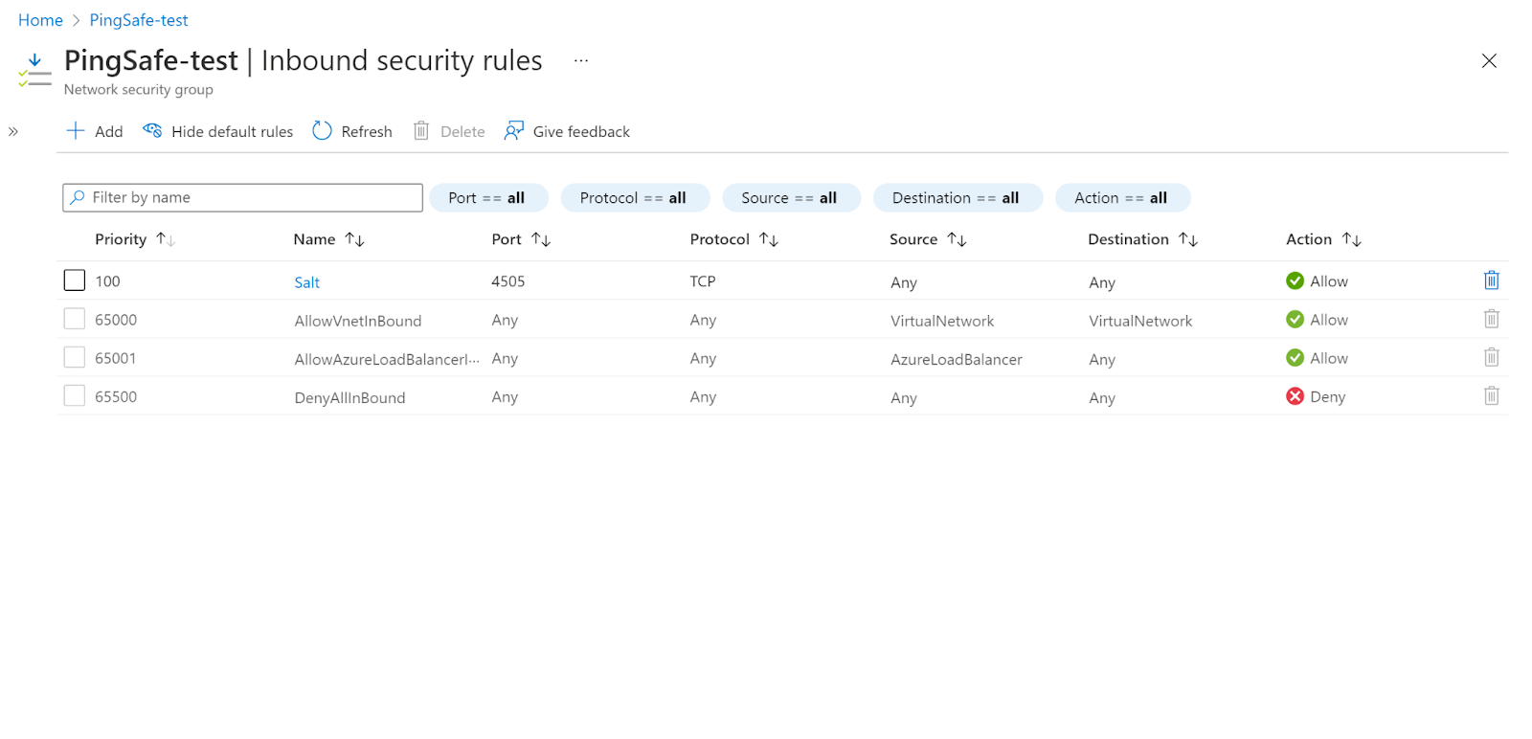Sort rules by Priority column arrows
Screen dimensions: 1532x739
point(166,239)
